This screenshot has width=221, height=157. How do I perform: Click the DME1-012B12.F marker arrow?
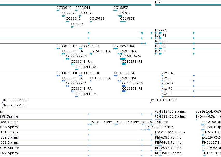150,103
